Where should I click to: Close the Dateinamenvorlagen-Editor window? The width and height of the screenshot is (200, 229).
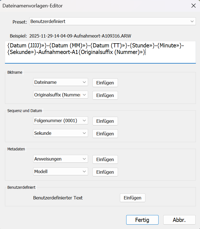click(193, 6)
